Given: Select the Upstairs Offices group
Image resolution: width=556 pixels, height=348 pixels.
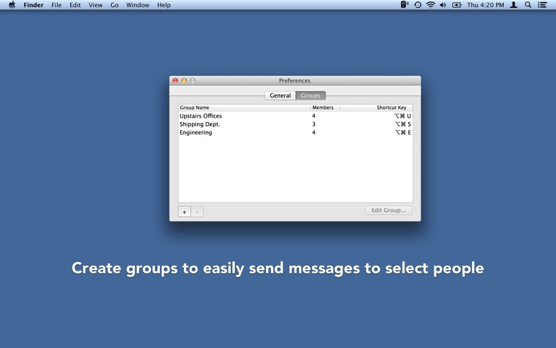Looking at the screenshot, I should tap(295, 116).
